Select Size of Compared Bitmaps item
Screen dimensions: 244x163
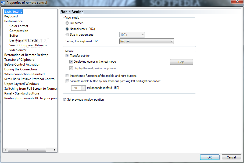point(28,45)
